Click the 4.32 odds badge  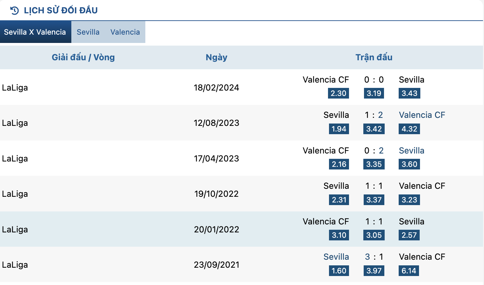click(x=409, y=129)
